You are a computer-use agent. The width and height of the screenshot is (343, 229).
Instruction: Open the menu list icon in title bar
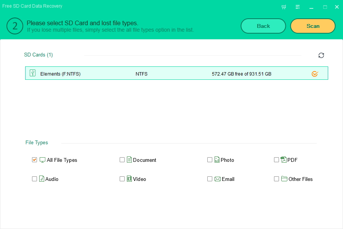click(x=298, y=7)
